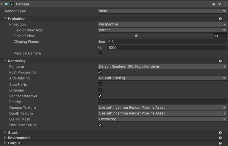Image resolution: width=228 pixels, height=146 pixels.
Task: Open Opaque Texture dropdown
Action: click(162, 108)
